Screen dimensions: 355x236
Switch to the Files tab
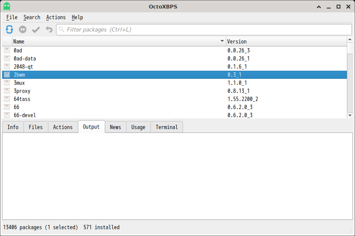tap(36, 127)
